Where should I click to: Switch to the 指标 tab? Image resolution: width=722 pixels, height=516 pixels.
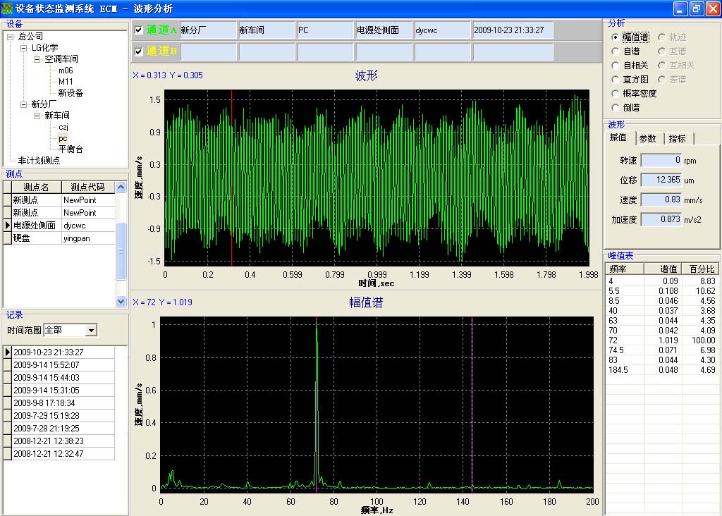[678, 138]
